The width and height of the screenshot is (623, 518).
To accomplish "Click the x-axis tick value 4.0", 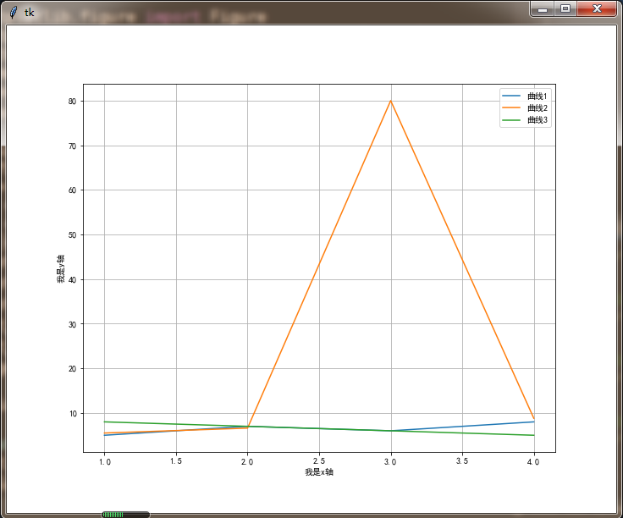I will (x=533, y=461).
